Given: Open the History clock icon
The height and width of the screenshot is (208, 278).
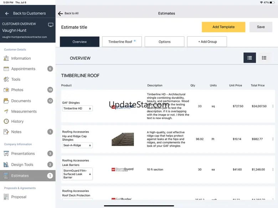Looking at the screenshot, I should [x=6, y=121].
